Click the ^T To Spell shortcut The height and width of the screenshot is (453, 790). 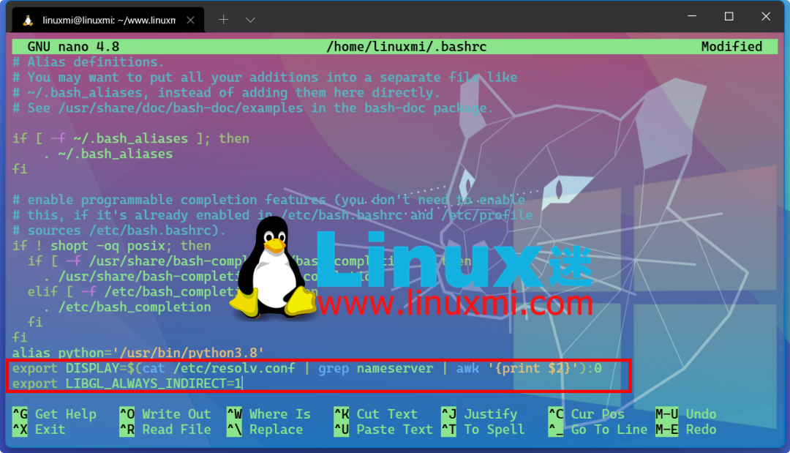tap(484, 430)
